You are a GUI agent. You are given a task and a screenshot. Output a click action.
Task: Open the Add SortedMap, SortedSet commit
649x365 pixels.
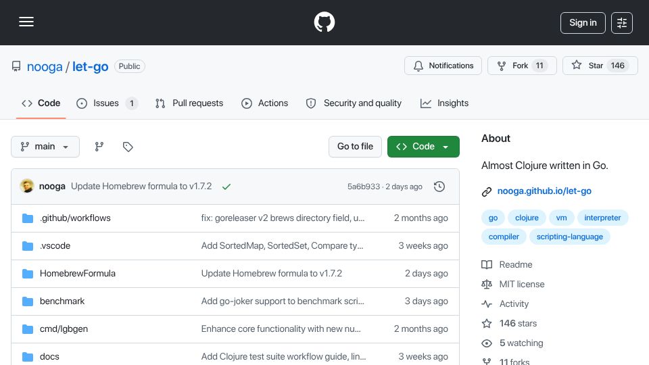(282, 246)
